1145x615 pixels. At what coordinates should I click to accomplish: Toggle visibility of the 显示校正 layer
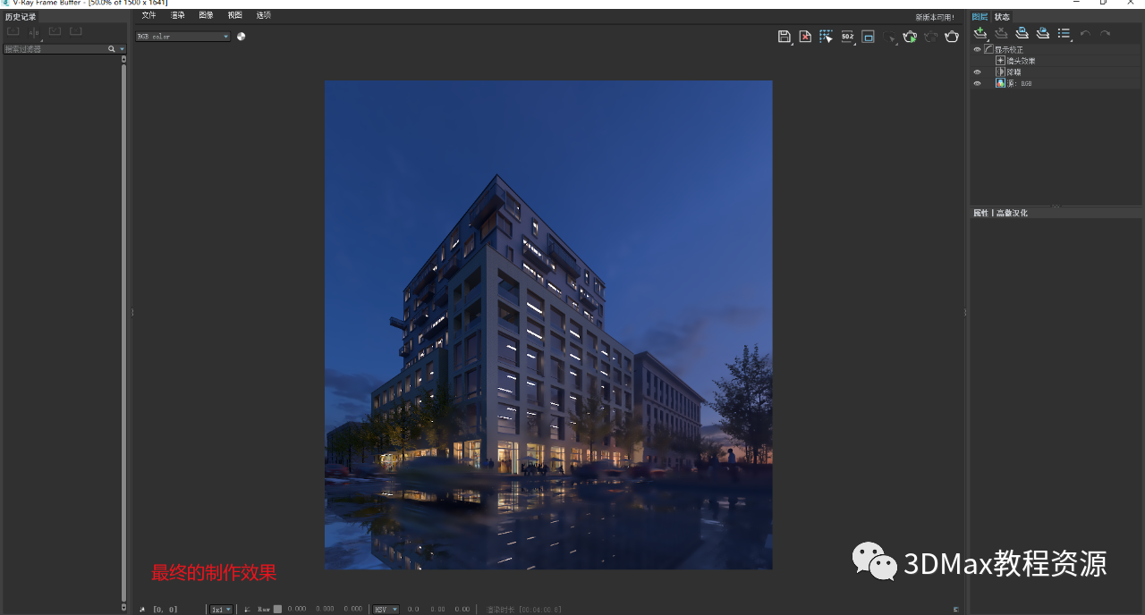click(x=977, y=49)
